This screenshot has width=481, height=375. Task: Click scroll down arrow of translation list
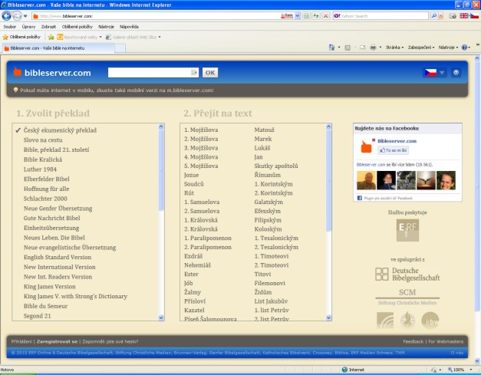161,318
